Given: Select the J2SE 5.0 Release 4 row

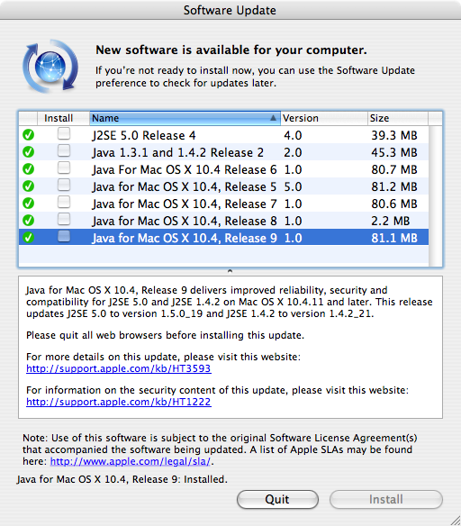Looking at the screenshot, I should 223,135.
